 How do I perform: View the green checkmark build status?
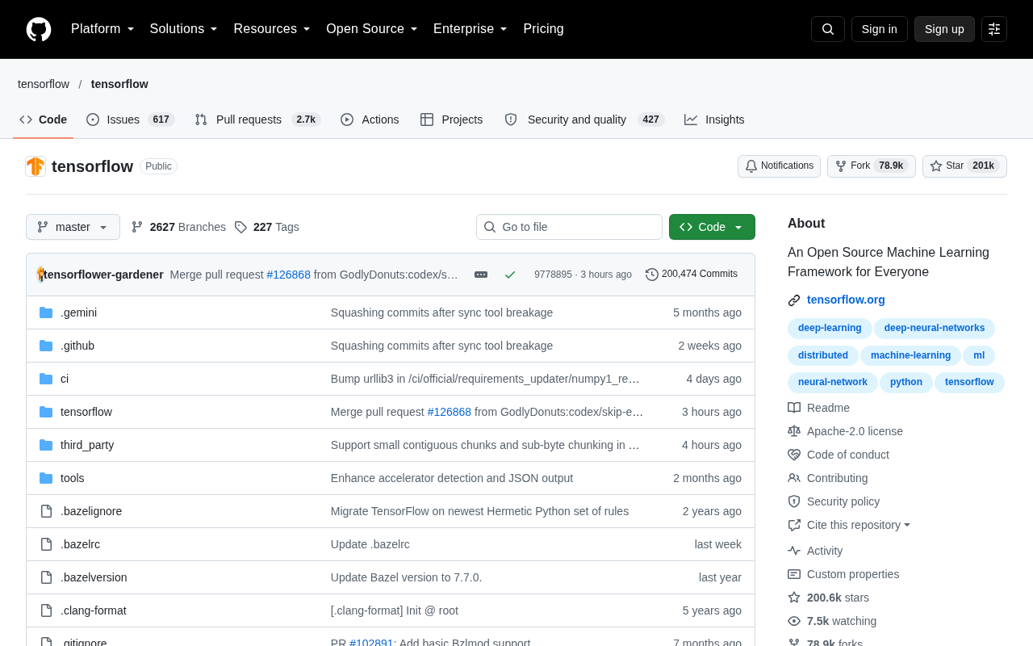click(510, 275)
